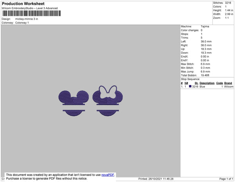
Task: Click the Zoom value 1:1
Action: [227, 18]
